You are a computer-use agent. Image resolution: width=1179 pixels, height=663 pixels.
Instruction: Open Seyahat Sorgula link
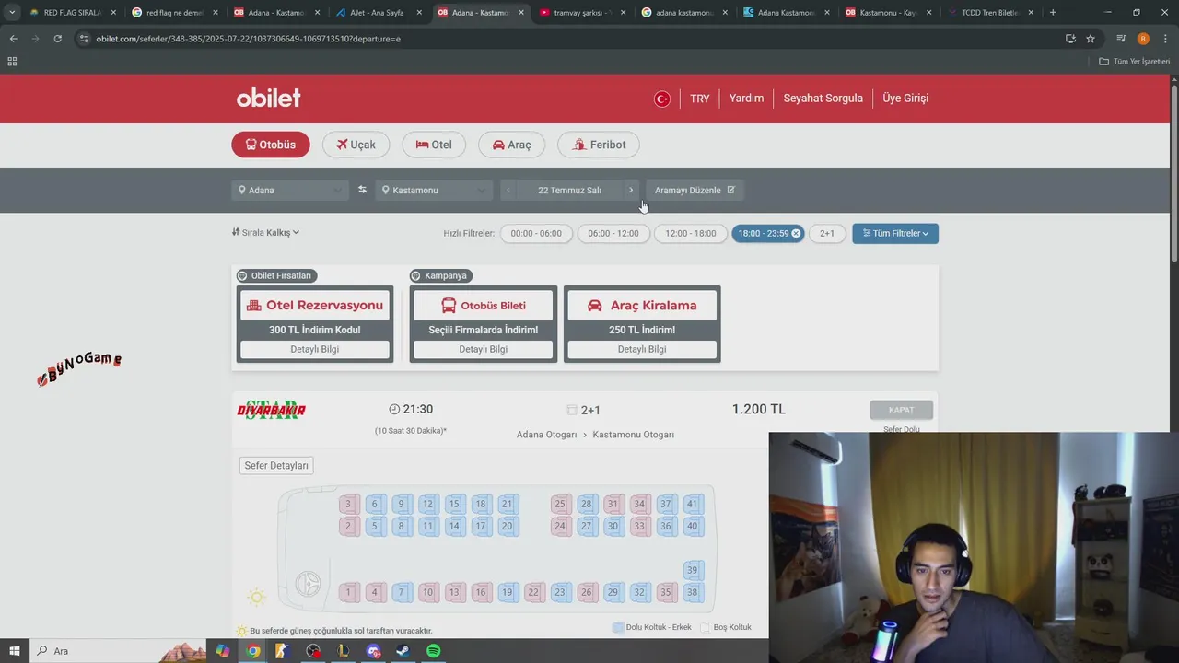823,98
